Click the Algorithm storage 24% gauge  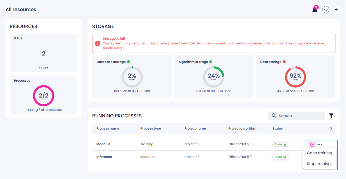(214, 77)
